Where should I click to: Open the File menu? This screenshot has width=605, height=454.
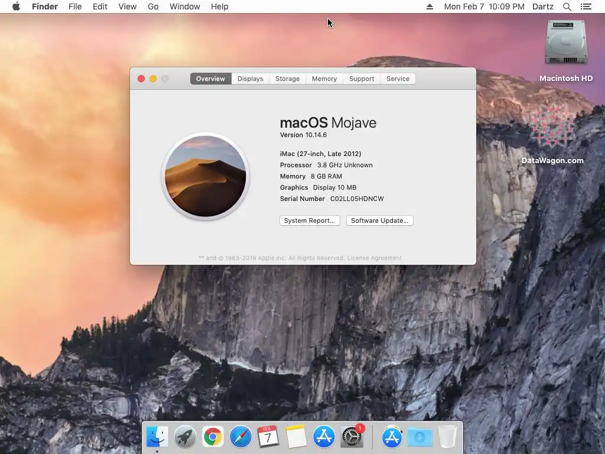pyautogui.click(x=75, y=7)
